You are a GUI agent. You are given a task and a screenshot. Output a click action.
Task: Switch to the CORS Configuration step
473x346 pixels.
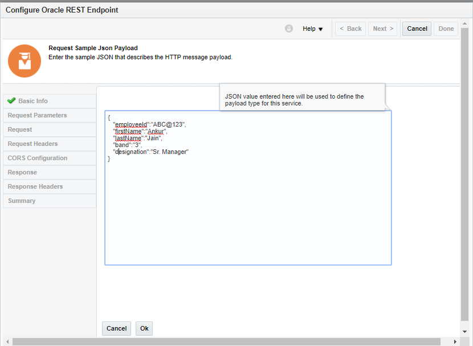(38, 158)
